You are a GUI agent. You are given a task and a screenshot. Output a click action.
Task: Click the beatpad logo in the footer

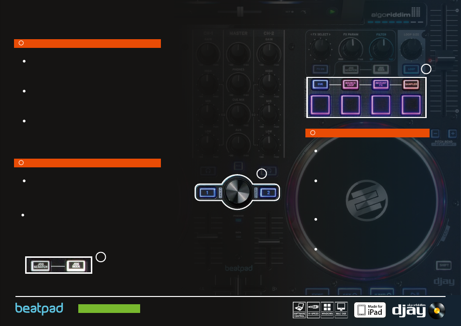tap(39, 309)
